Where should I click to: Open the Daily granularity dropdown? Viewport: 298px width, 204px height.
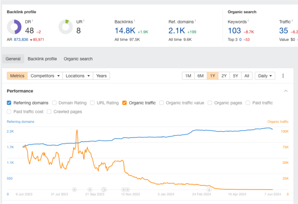pos(265,76)
